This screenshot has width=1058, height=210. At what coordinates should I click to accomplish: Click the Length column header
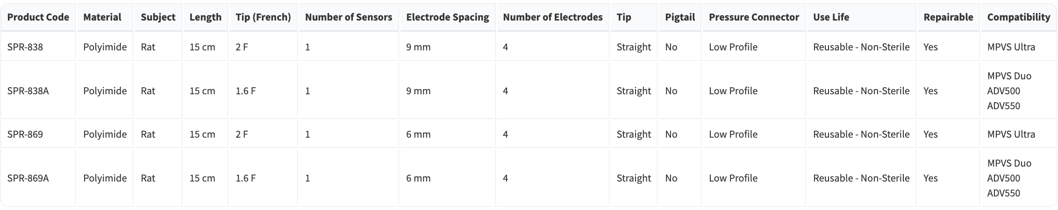coord(205,17)
